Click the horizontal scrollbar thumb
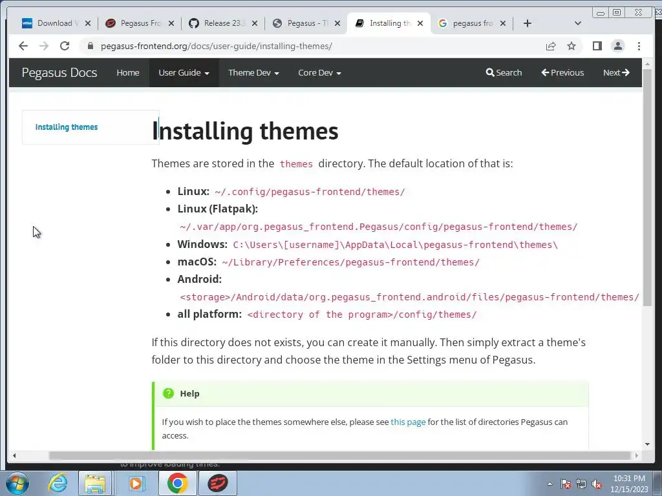 (339, 455)
